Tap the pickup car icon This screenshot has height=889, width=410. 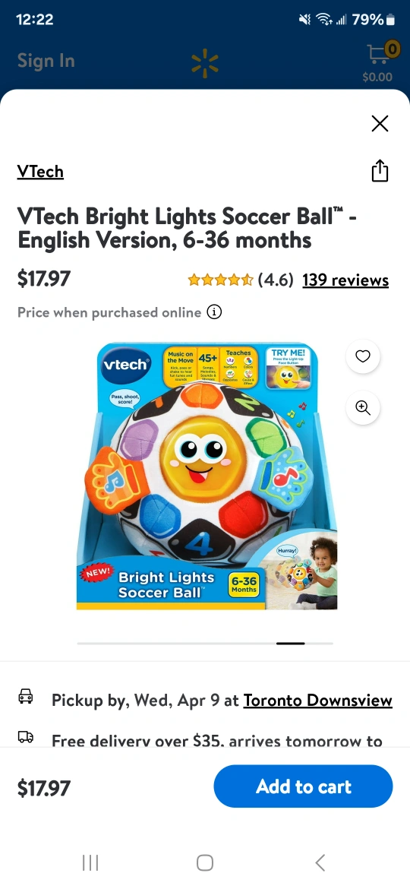click(26, 696)
